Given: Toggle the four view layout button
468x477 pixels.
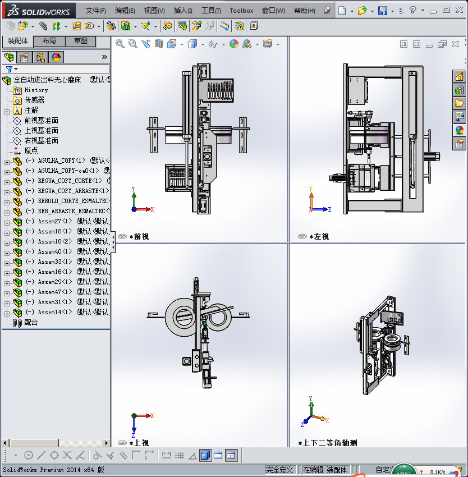Looking at the screenshot, I should tap(231, 455).
